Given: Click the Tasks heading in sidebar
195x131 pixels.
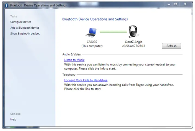Looking at the screenshot, I should (14, 16).
